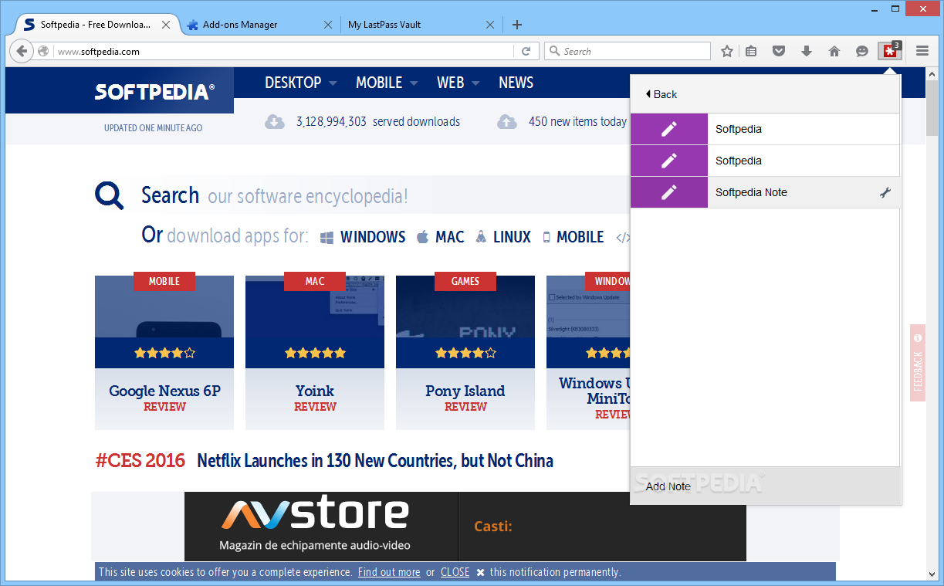The image size is (944, 586).
Task: Focus the Firefox Search box
Action: (628, 51)
